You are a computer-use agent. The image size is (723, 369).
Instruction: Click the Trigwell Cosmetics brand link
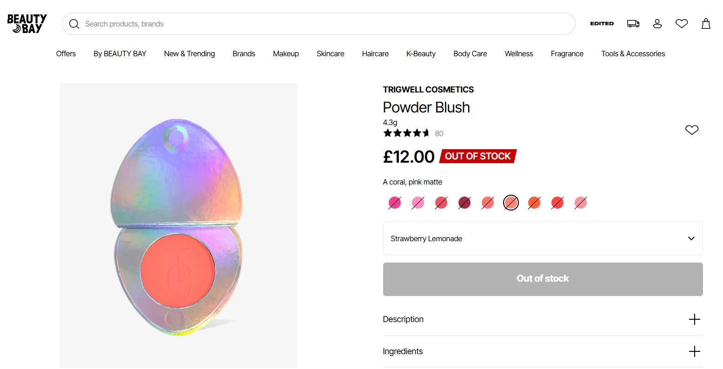pyautogui.click(x=428, y=90)
